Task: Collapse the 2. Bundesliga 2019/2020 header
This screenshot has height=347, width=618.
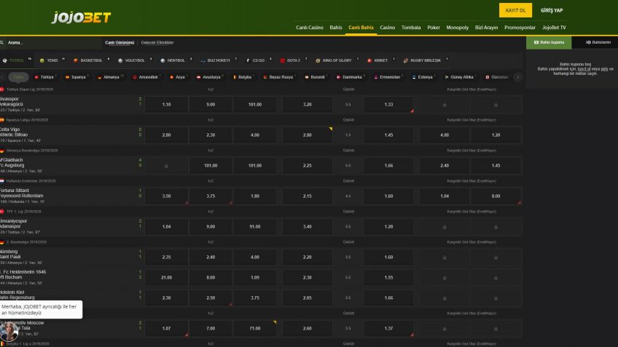Action: tap(261, 242)
